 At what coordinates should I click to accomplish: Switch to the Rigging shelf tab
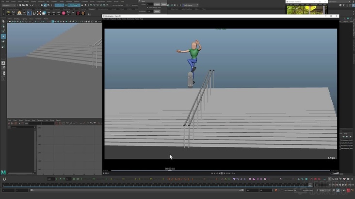[47, 9]
